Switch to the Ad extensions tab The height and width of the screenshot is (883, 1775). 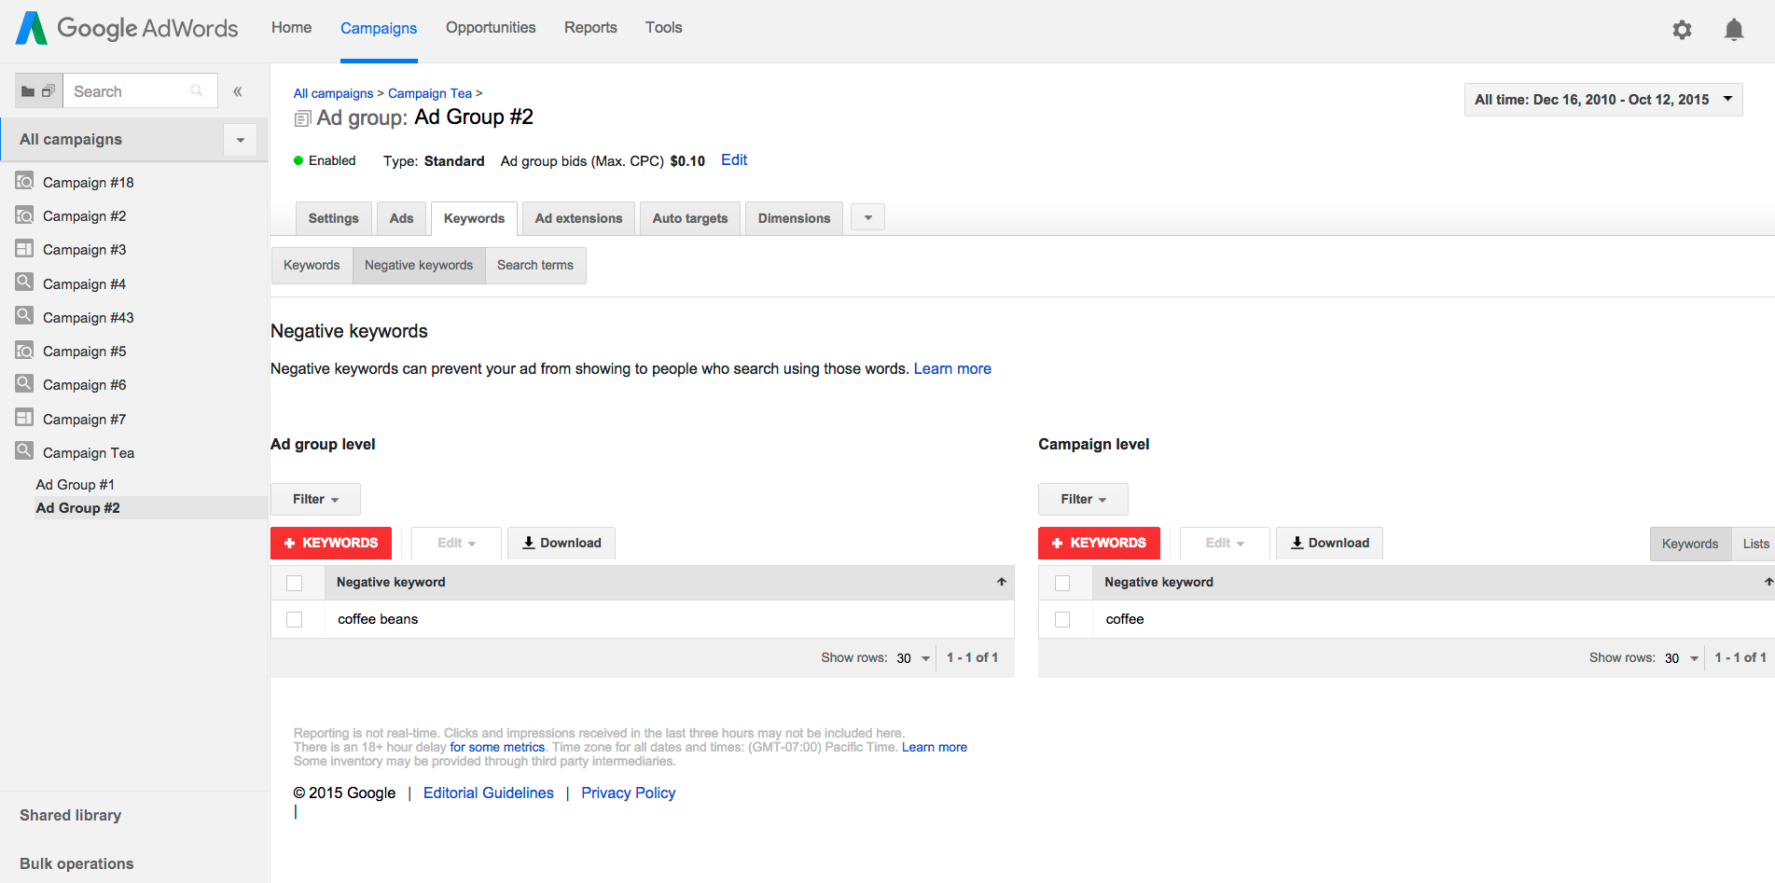click(578, 218)
